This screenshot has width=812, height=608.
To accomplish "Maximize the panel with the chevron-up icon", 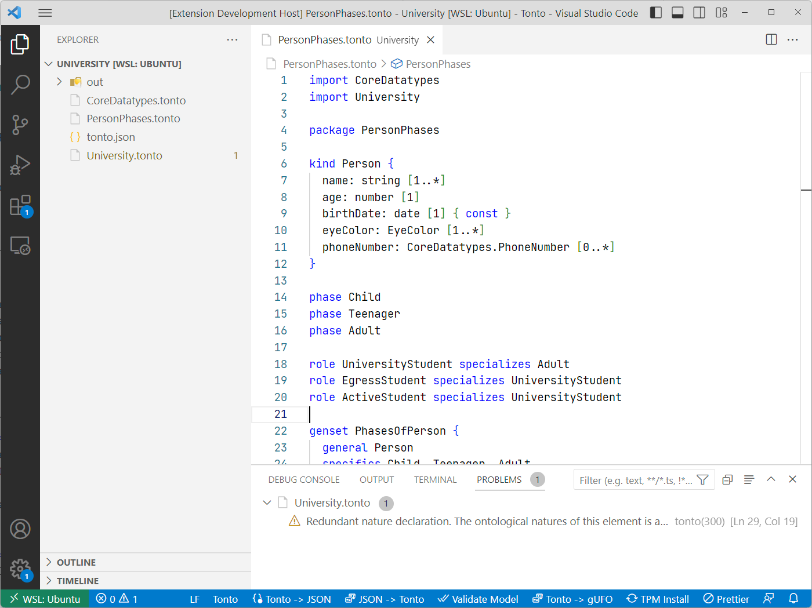I will [771, 479].
